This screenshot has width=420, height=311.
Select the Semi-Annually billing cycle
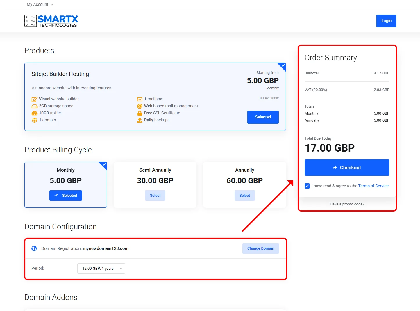click(x=155, y=196)
